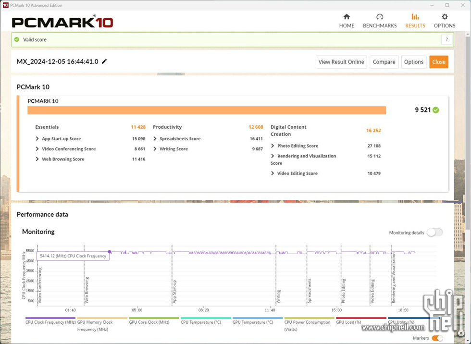Click the App Start-up marker line
This screenshot has width=471, height=344.
pos(172,276)
